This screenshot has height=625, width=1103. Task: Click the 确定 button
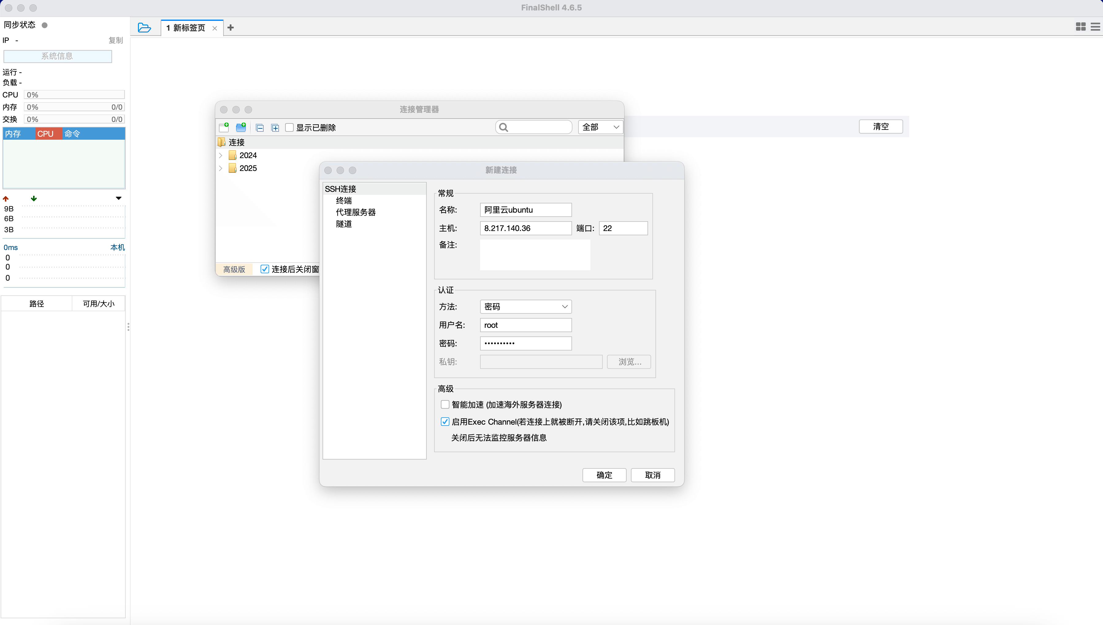point(604,475)
